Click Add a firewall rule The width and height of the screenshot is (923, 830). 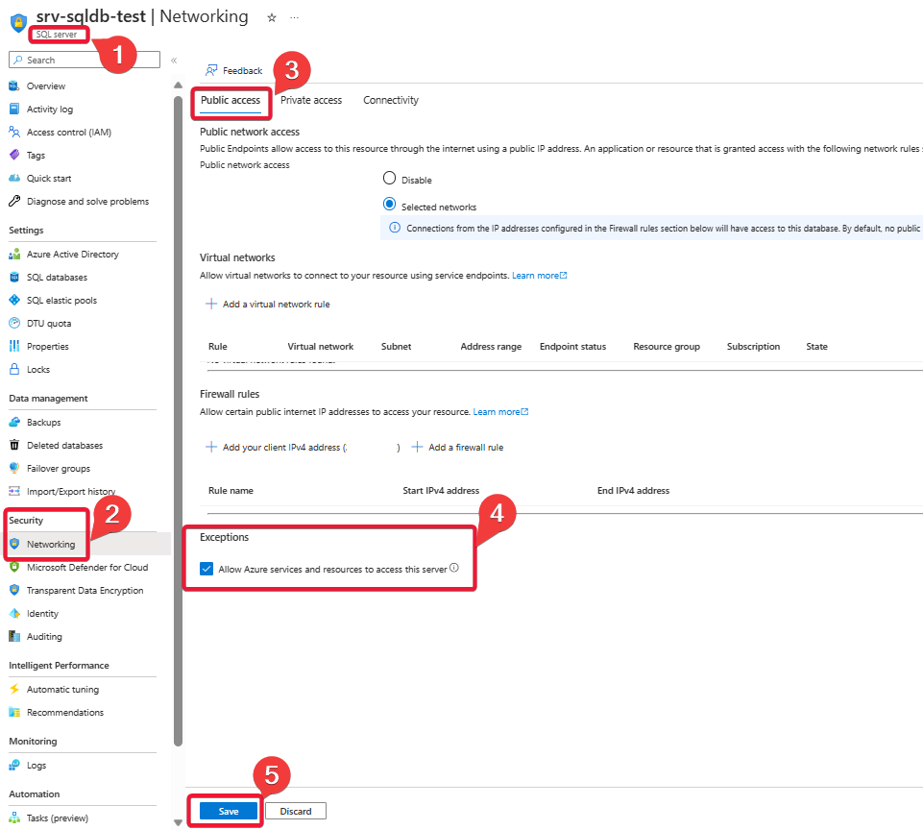pyautogui.click(x=457, y=447)
